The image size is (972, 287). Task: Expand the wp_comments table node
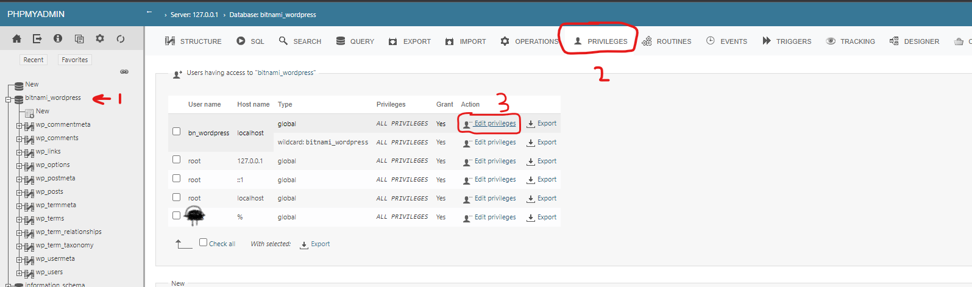tap(20, 140)
